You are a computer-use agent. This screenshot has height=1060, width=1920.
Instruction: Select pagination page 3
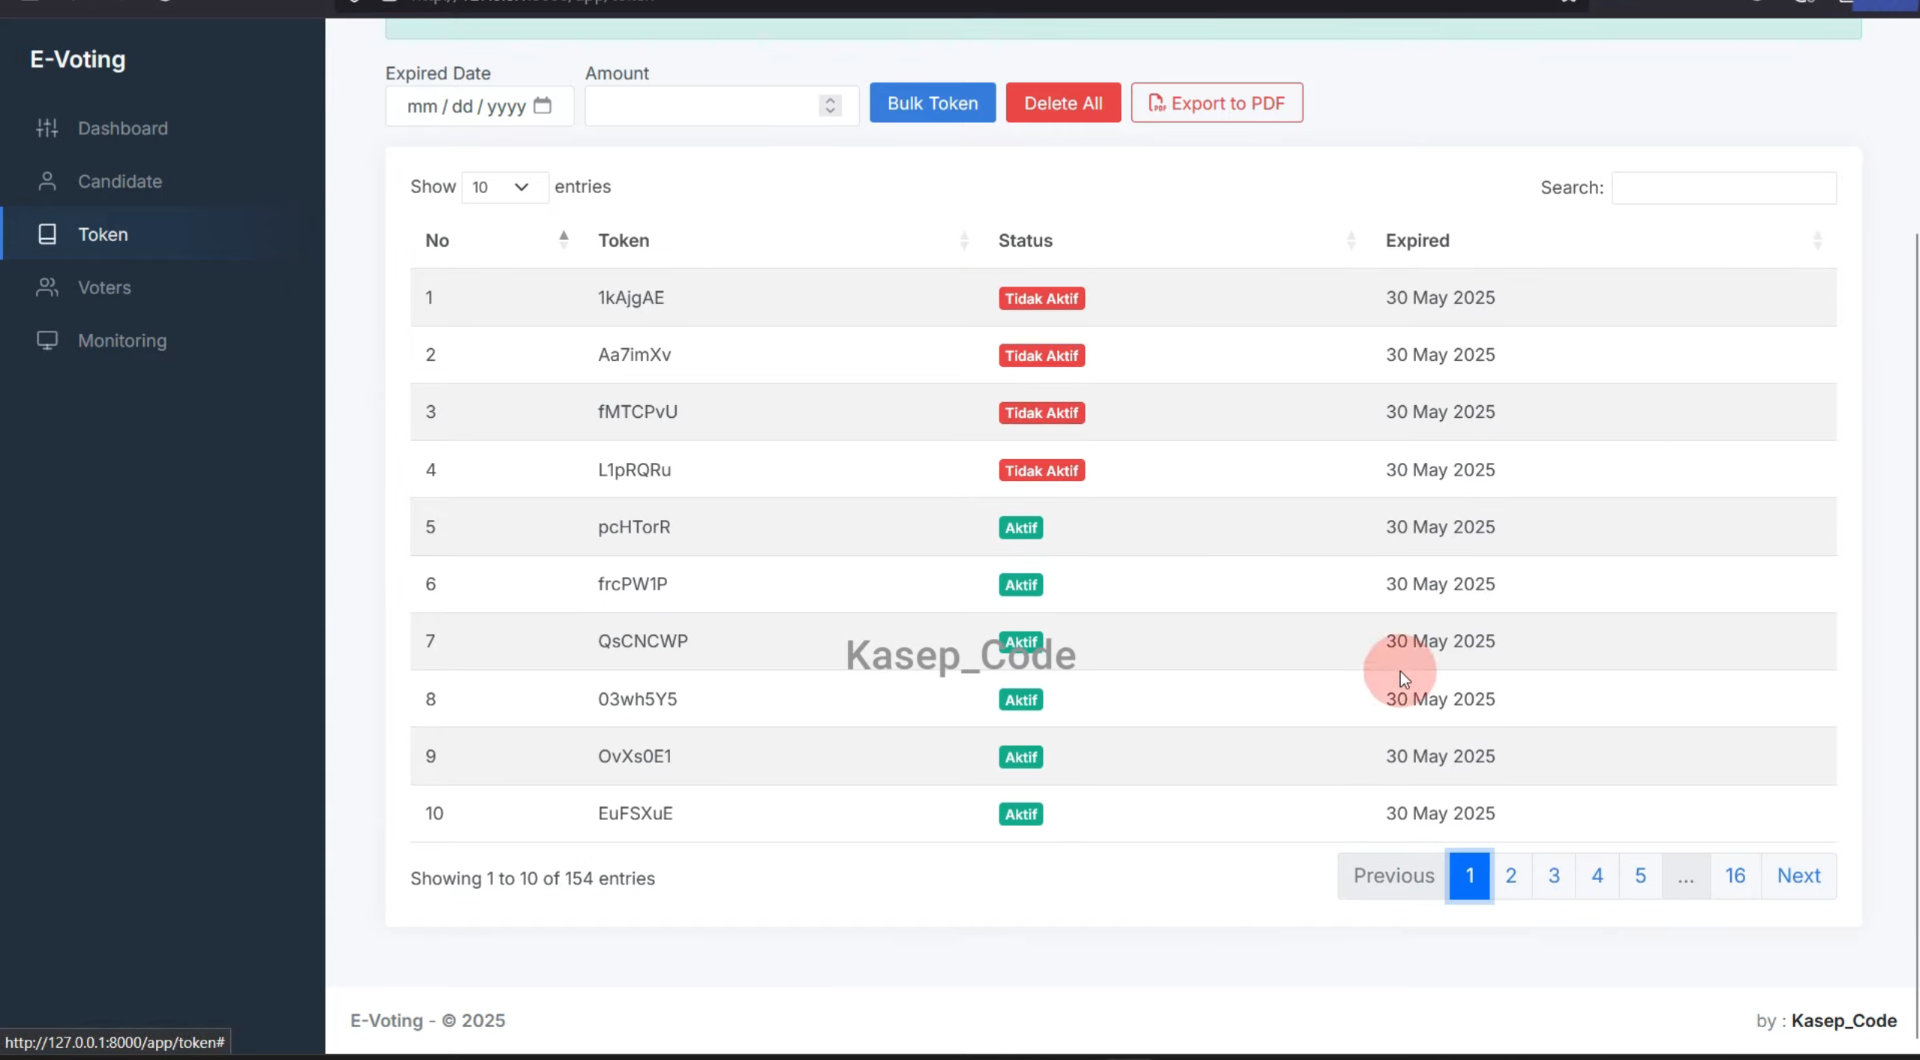pyautogui.click(x=1554, y=875)
